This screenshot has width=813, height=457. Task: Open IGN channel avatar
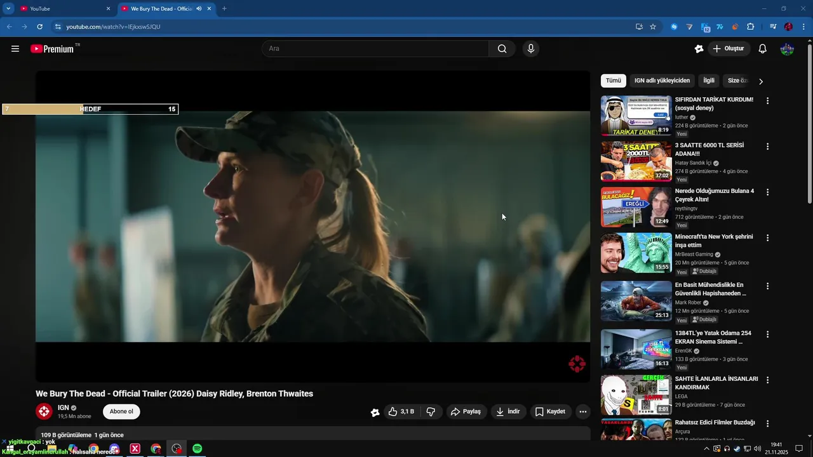pos(44,411)
